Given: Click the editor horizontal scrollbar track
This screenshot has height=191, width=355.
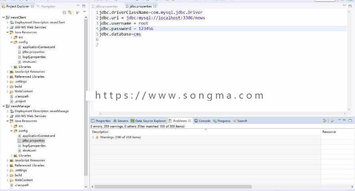Looking at the screenshot, I should tap(222, 113).
